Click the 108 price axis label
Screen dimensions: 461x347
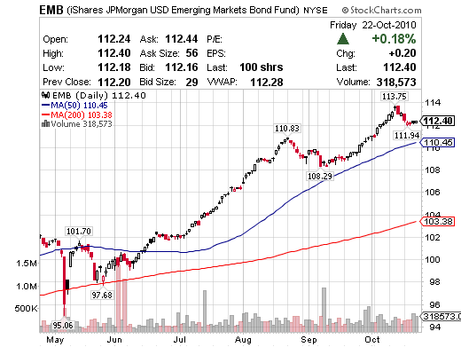[433, 170]
